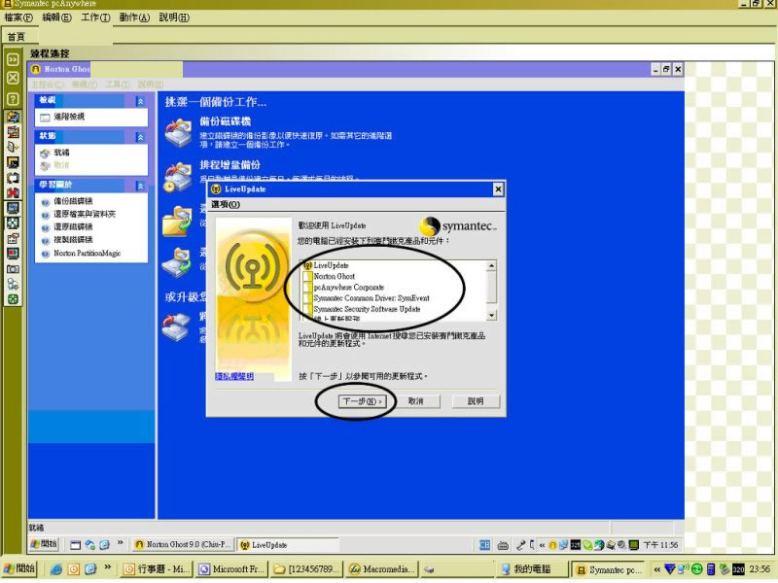Click the 取消 button in the LiveUpdate dialog
This screenshot has height=583, width=778.
pos(416,401)
